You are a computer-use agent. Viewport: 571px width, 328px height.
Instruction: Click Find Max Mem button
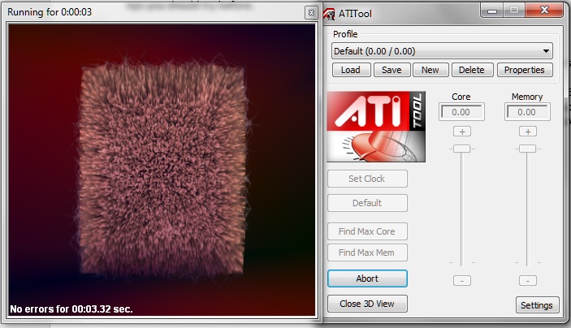coord(367,252)
